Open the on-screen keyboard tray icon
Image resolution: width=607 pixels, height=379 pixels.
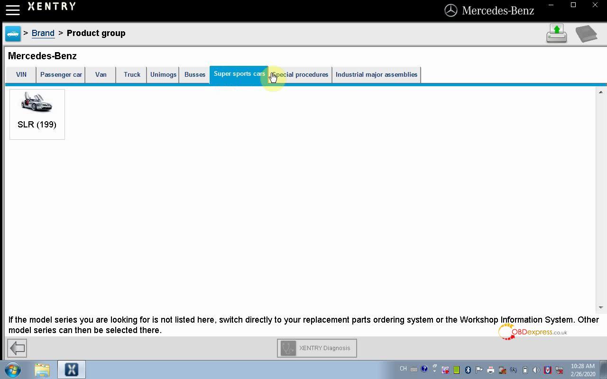pyautogui.click(x=414, y=370)
